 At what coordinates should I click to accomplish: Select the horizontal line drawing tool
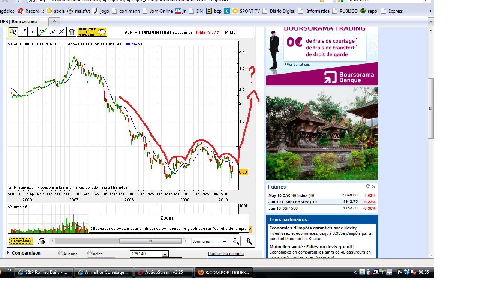[32, 32]
